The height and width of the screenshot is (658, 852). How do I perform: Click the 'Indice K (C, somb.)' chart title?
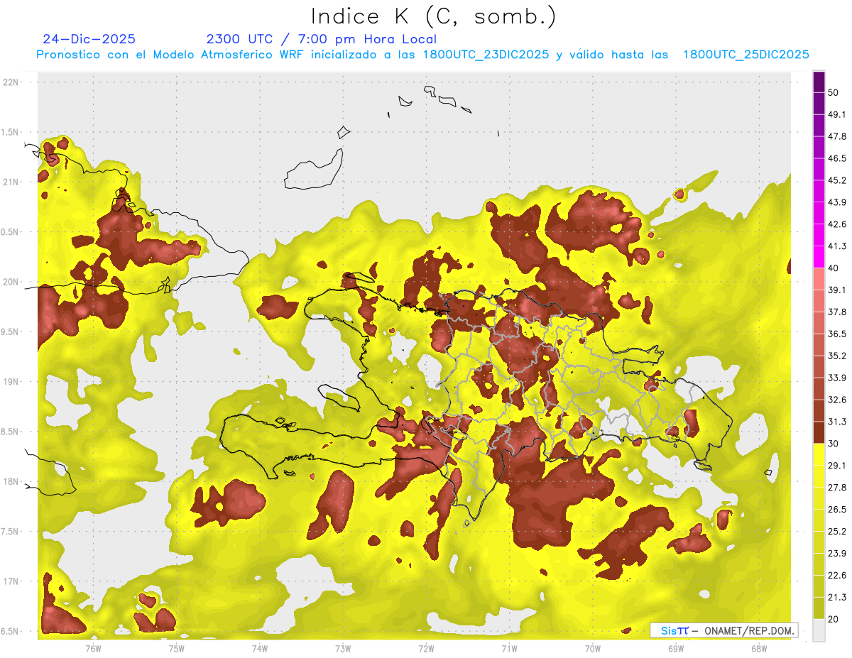tap(434, 16)
